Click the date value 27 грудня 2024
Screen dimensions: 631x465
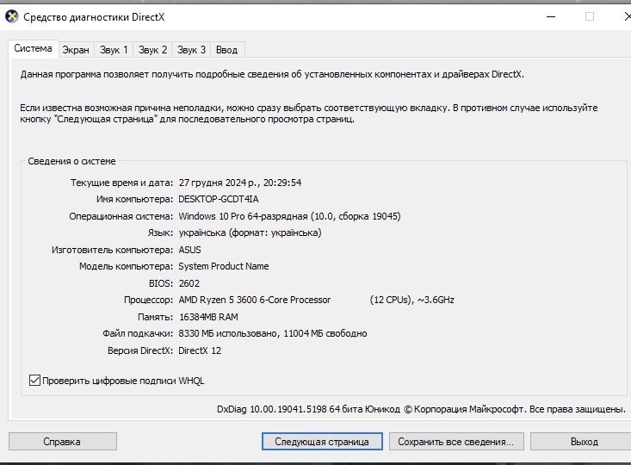click(x=240, y=183)
